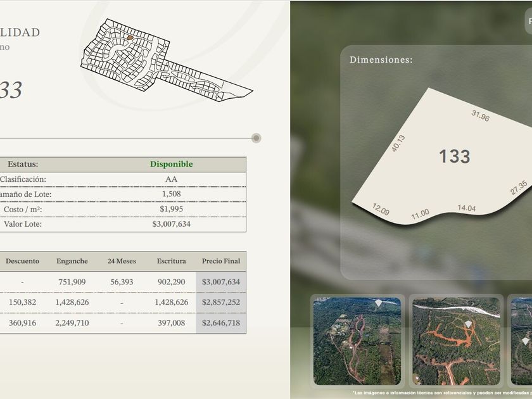The height and width of the screenshot is (399, 532).
Task: Click the dimension label '11.00'
Action: click(420, 214)
